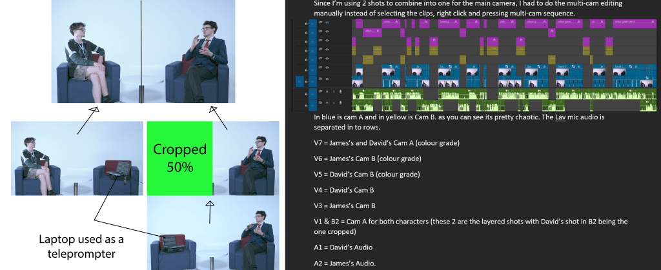Image resolution: width=661 pixels, height=270 pixels.
Task: Mute audio track A1 with M button
Action: [327, 92]
